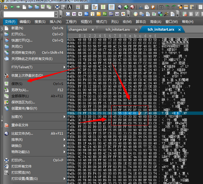
Task: Click the save all files toolbar icon
Action: pyautogui.click(x=49, y=7)
